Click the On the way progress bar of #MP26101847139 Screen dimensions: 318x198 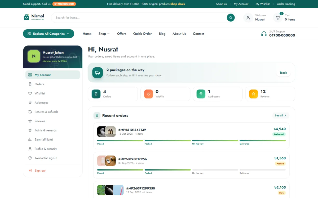(x=215, y=141)
